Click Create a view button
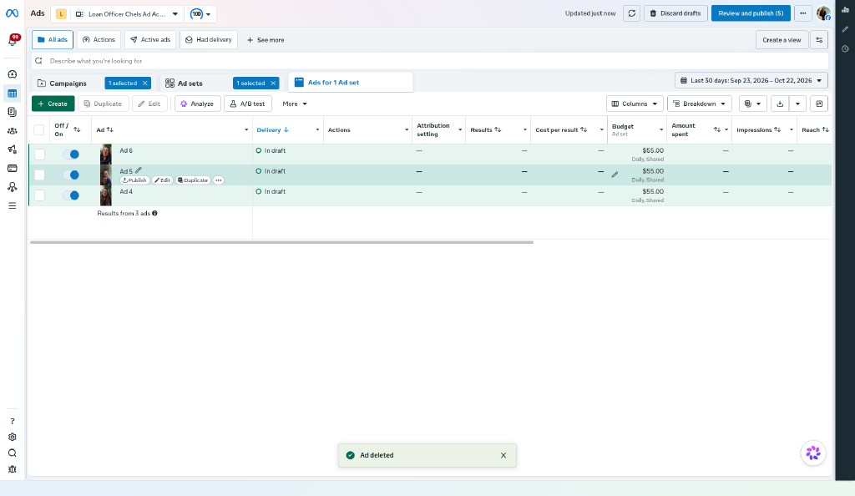 pos(782,40)
